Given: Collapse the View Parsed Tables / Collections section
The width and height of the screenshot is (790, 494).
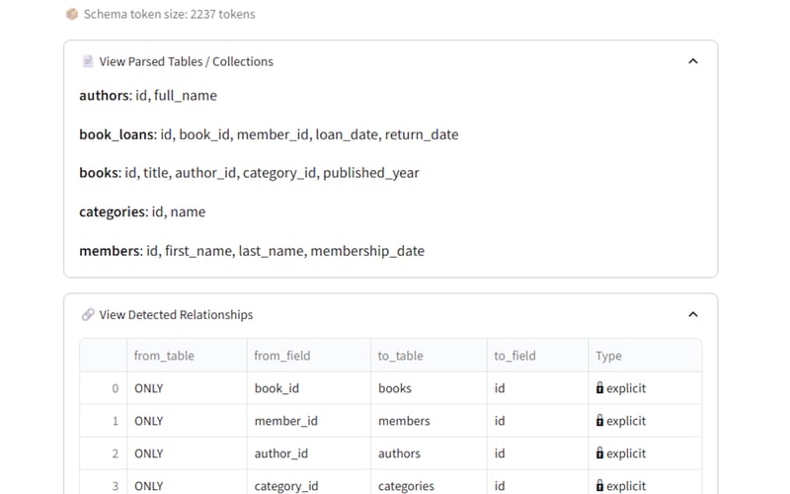Looking at the screenshot, I should tap(693, 61).
